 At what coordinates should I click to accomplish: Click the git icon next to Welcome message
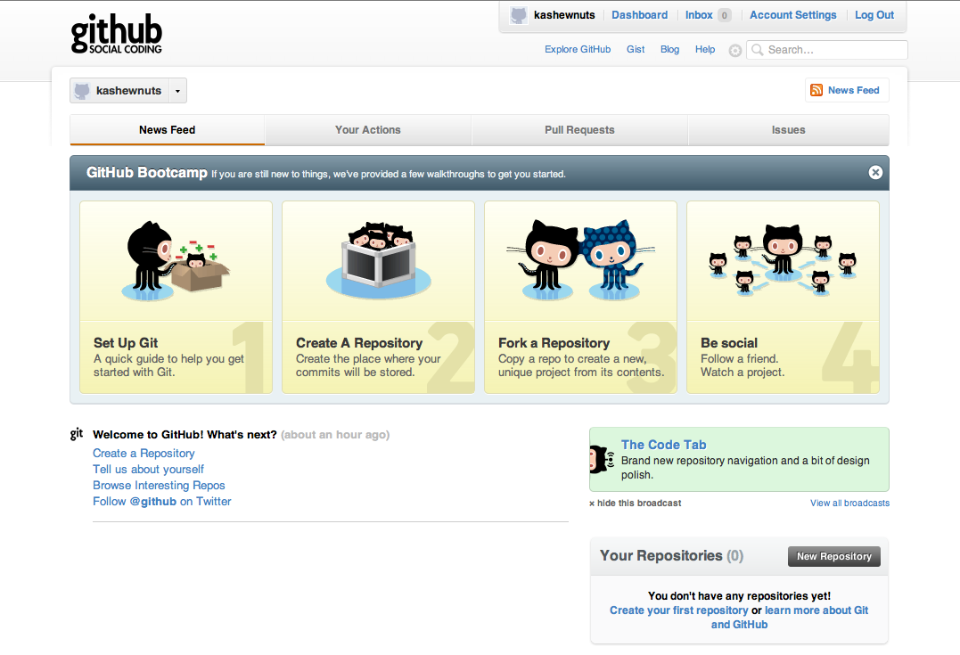click(77, 434)
